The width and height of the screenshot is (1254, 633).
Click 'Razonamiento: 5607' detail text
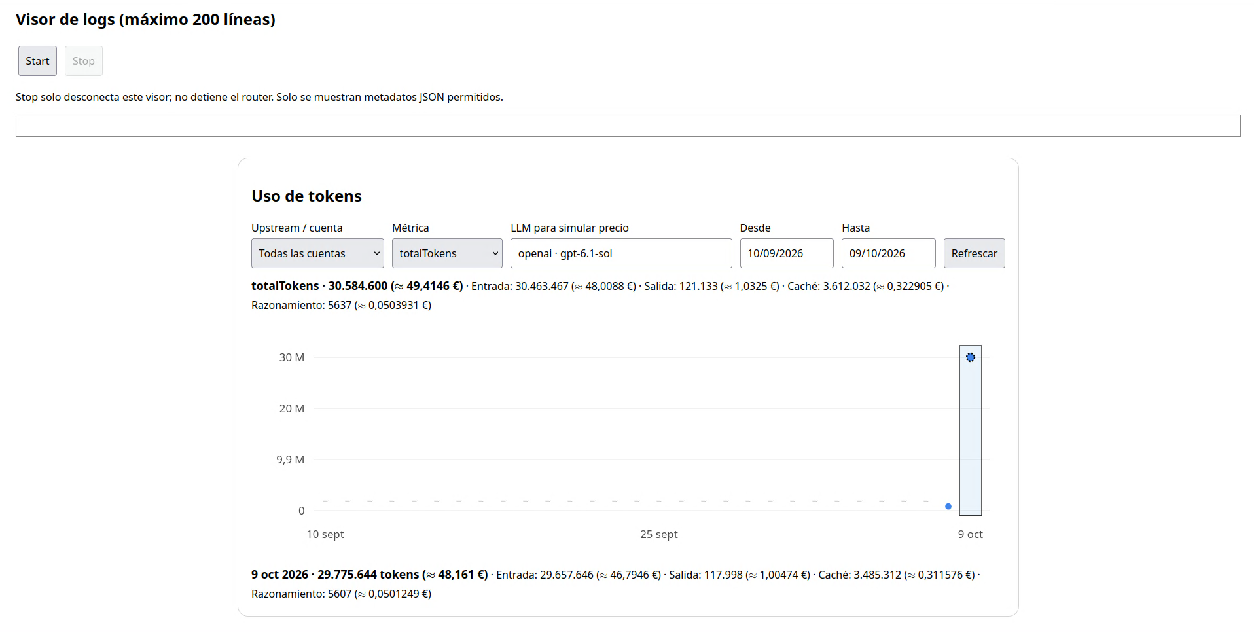pos(302,594)
